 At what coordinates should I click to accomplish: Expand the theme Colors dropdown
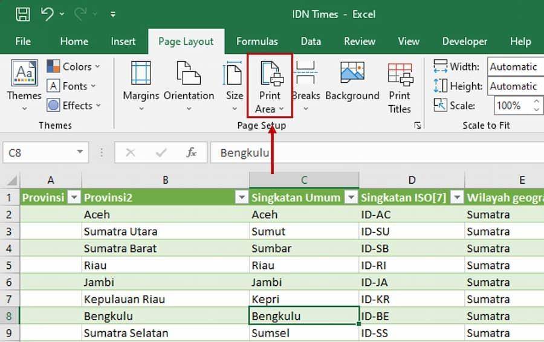[x=74, y=66]
